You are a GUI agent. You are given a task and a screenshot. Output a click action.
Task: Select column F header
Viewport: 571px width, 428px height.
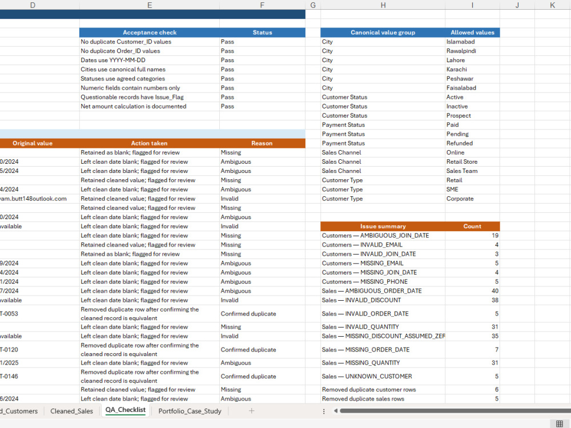(x=262, y=5)
